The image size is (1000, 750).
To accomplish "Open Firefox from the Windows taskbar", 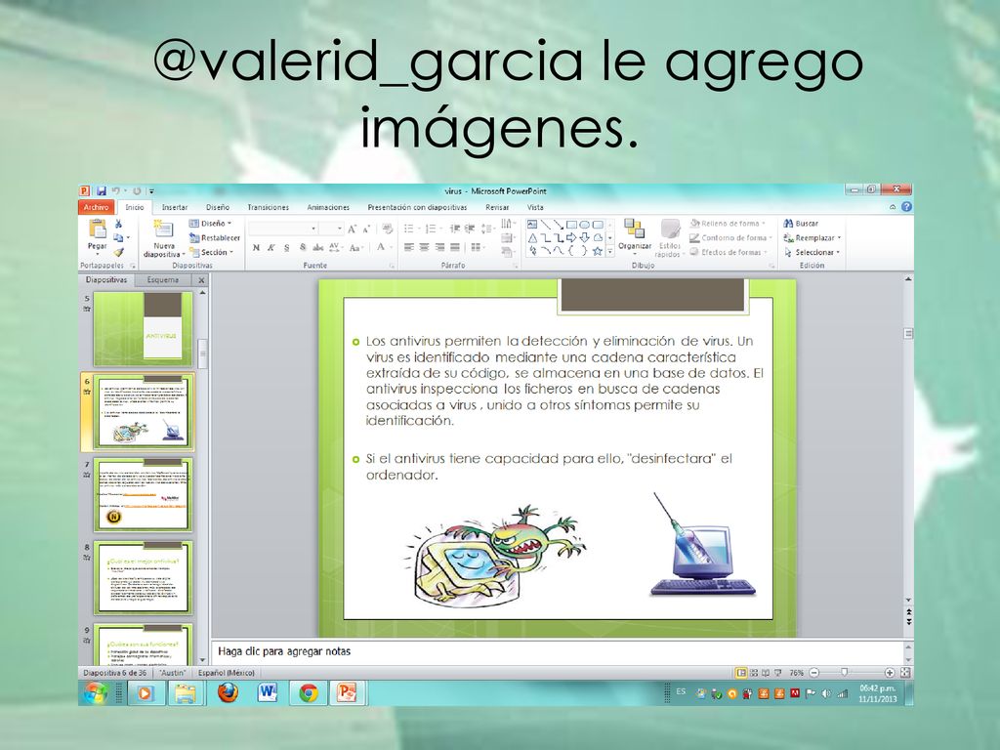I will pyautogui.click(x=227, y=692).
